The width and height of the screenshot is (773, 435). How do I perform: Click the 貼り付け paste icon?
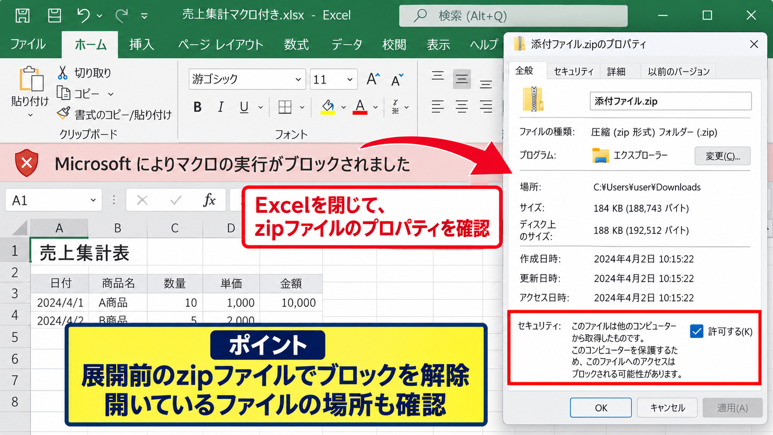(x=31, y=79)
